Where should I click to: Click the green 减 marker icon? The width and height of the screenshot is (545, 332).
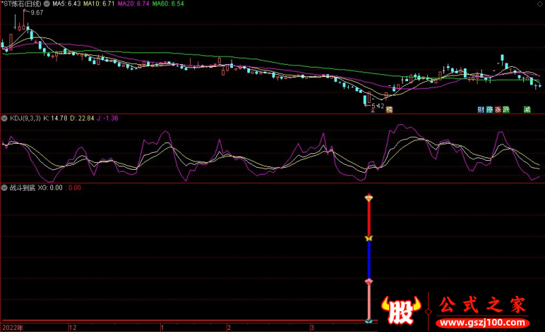(527, 109)
